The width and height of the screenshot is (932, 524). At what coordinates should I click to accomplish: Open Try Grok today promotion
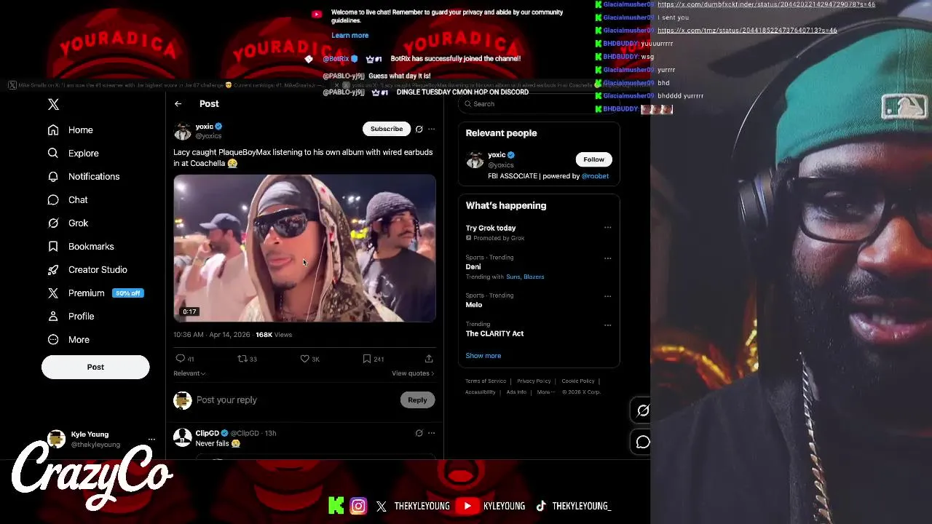coord(491,228)
